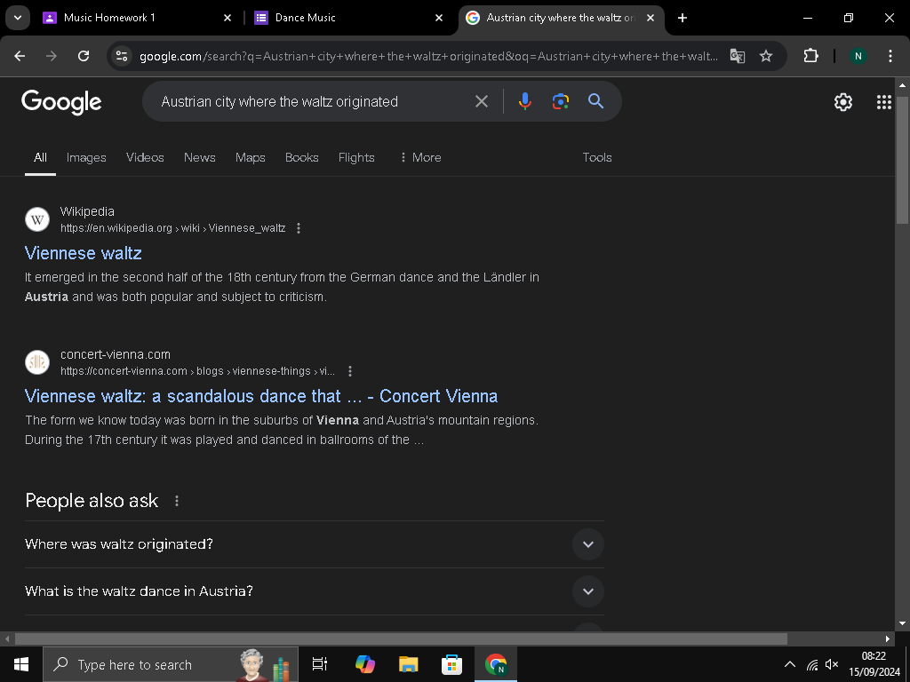Select the Books search tab
The height and width of the screenshot is (682, 910).
pos(302,157)
